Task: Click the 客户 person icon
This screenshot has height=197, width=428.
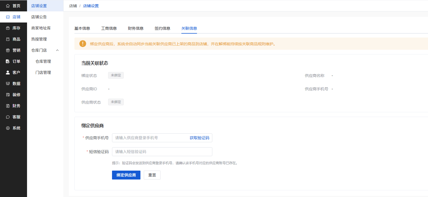Action: pyautogui.click(x=8, y=73)
